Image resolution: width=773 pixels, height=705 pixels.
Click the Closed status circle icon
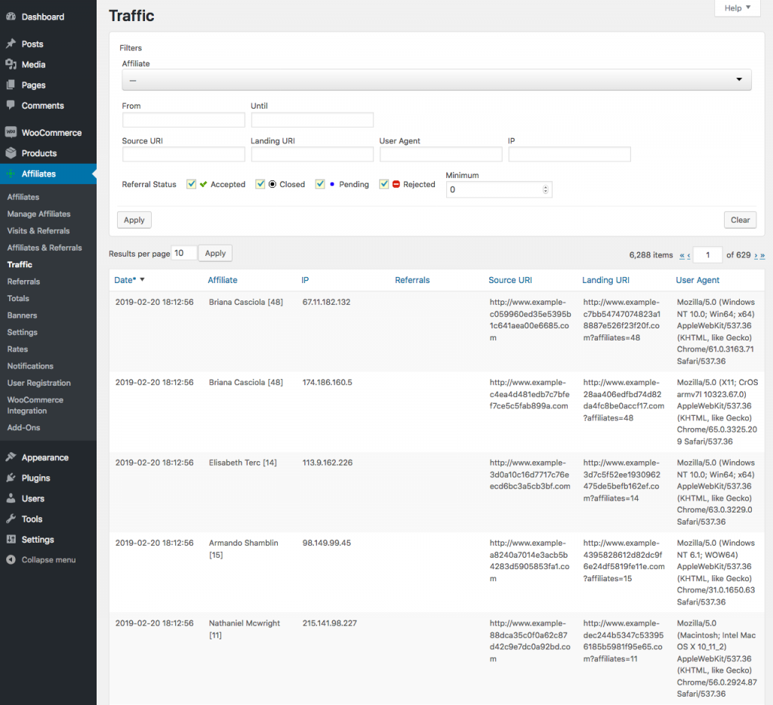click(272, 184)
